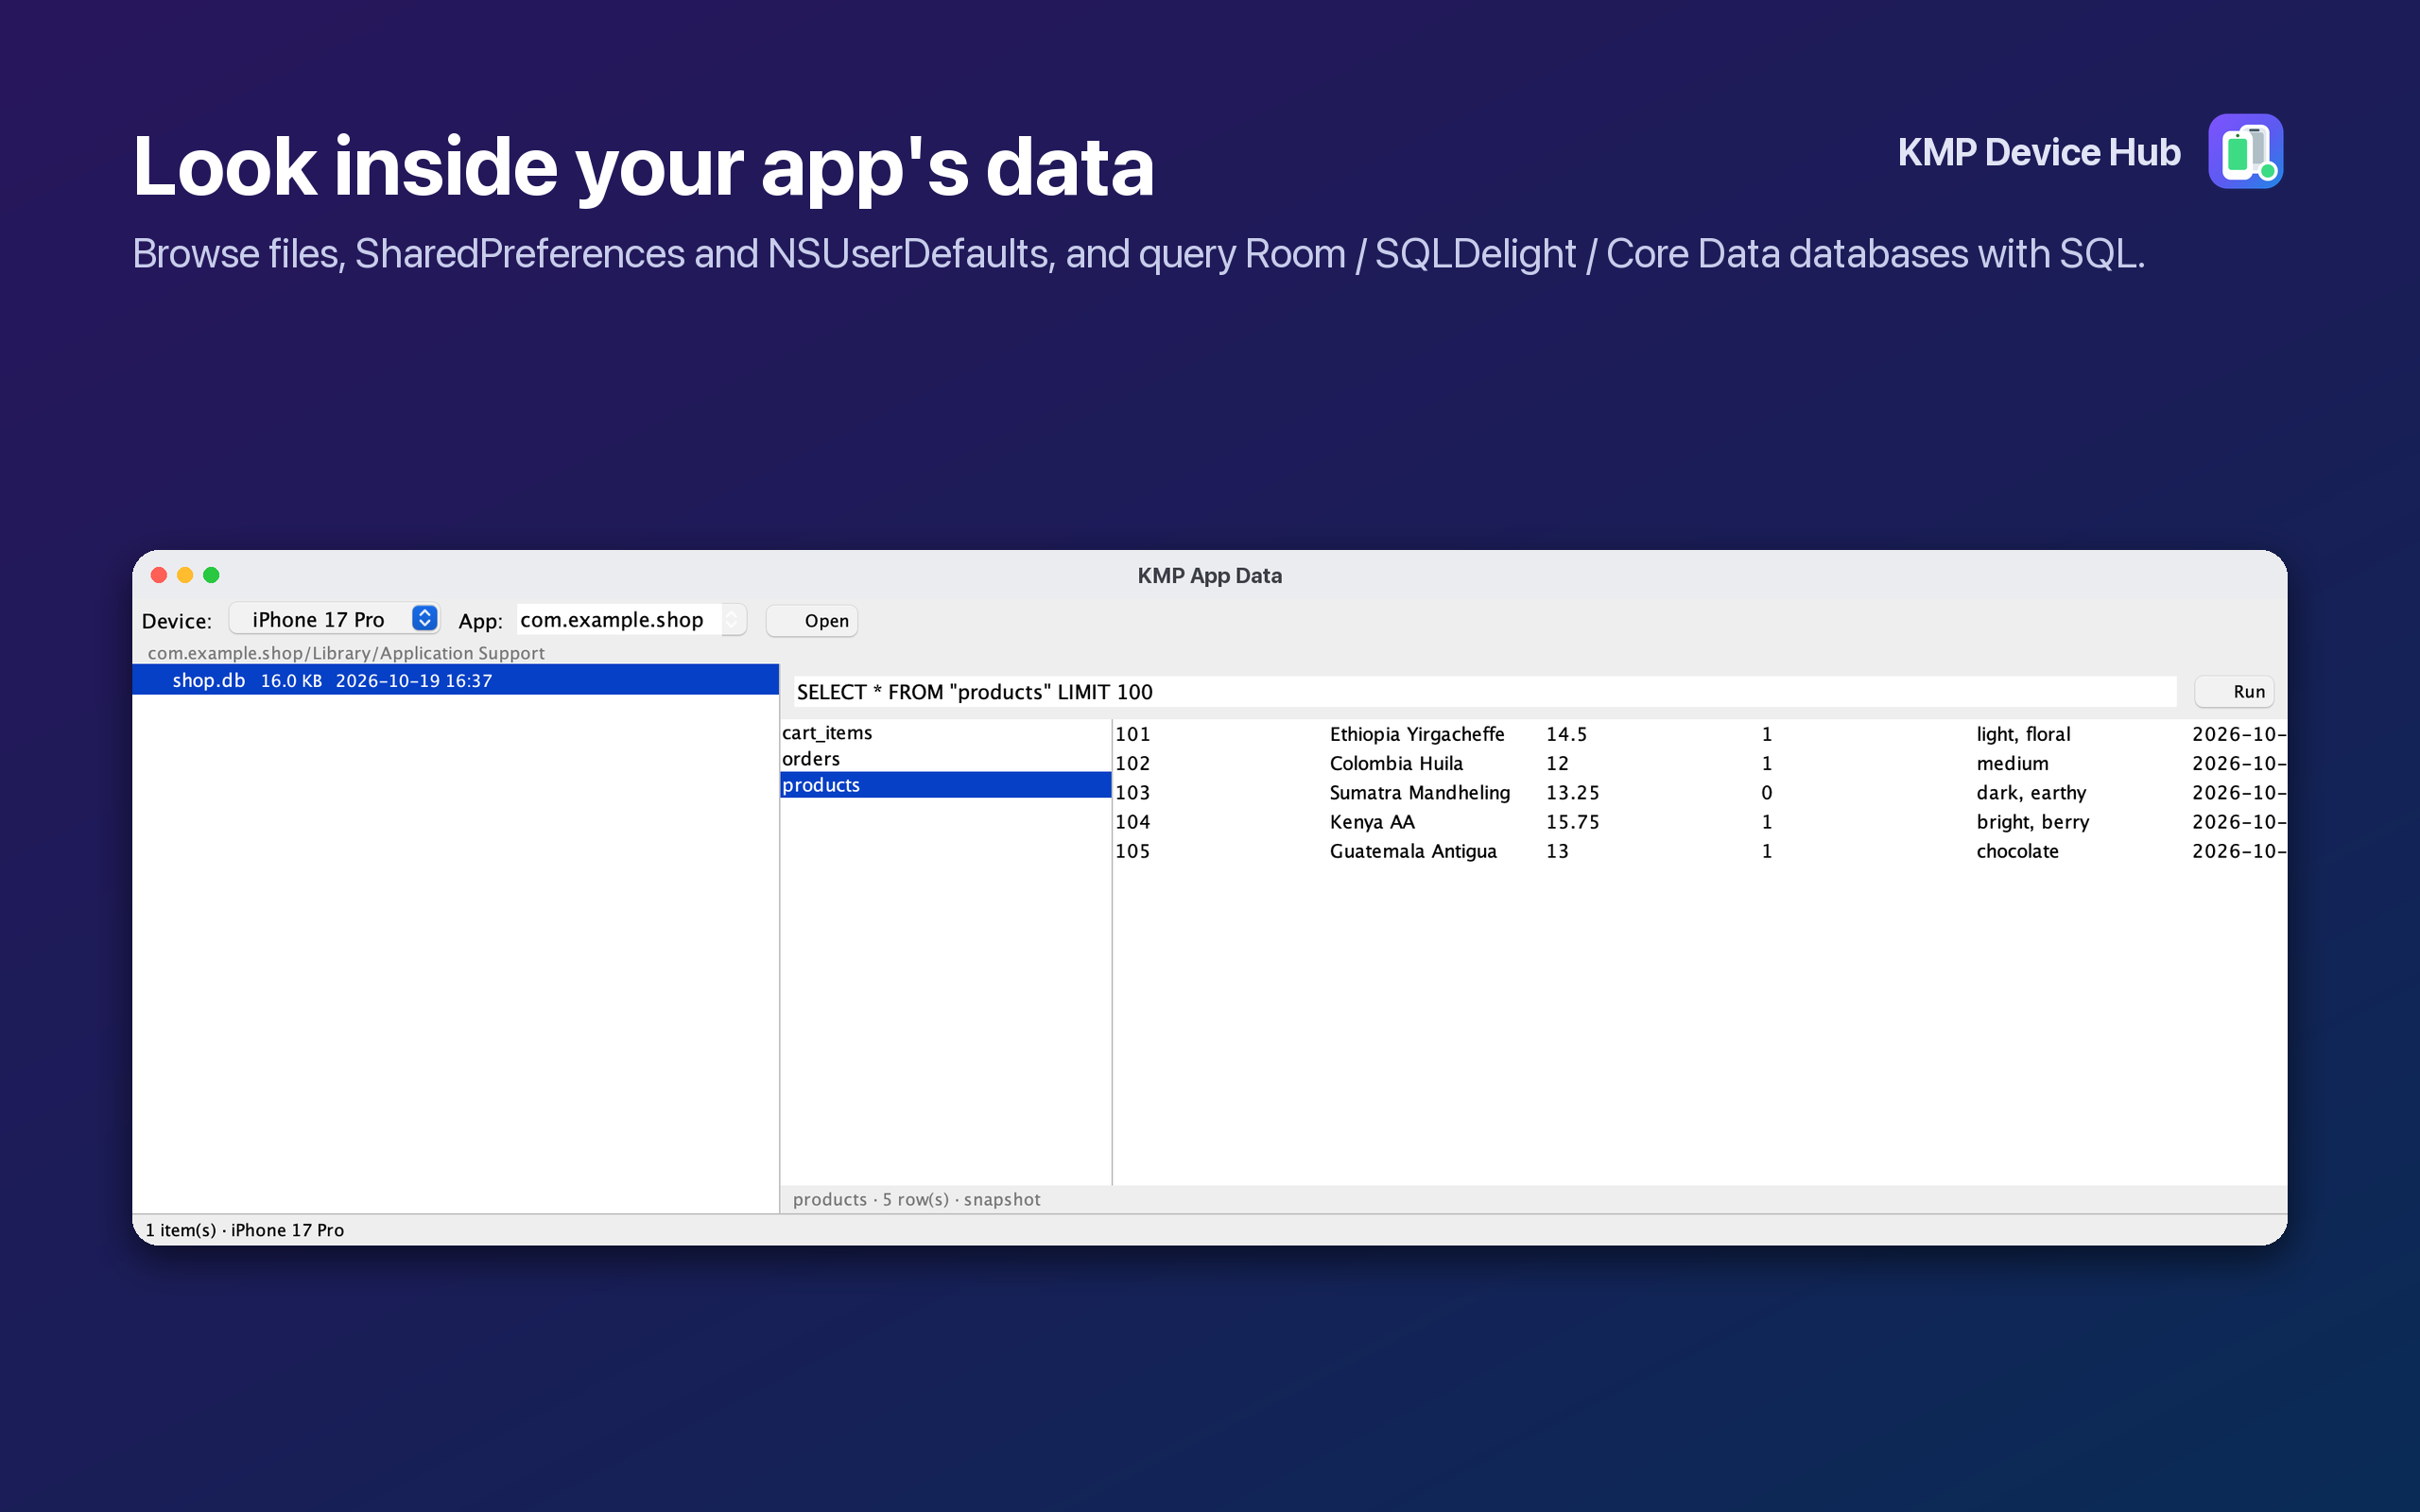
Task: Click row id 103 cell
Action: 1132,792
